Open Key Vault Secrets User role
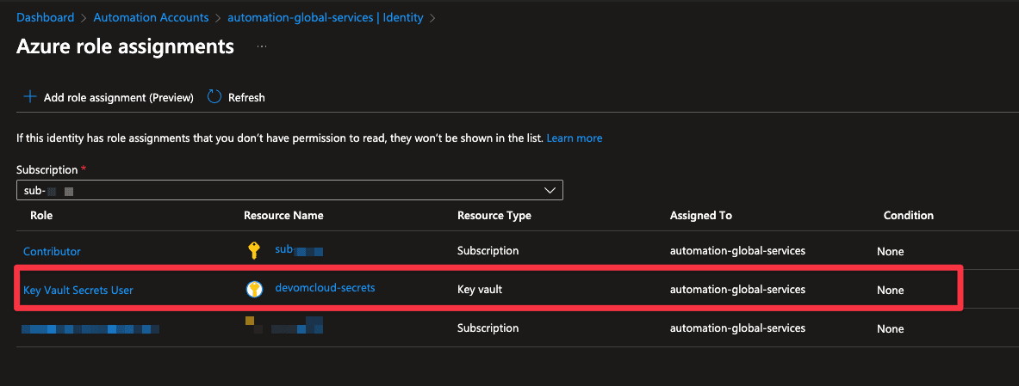The width and height of the screenshot is (1019, 386). click(x=78, y=291)
